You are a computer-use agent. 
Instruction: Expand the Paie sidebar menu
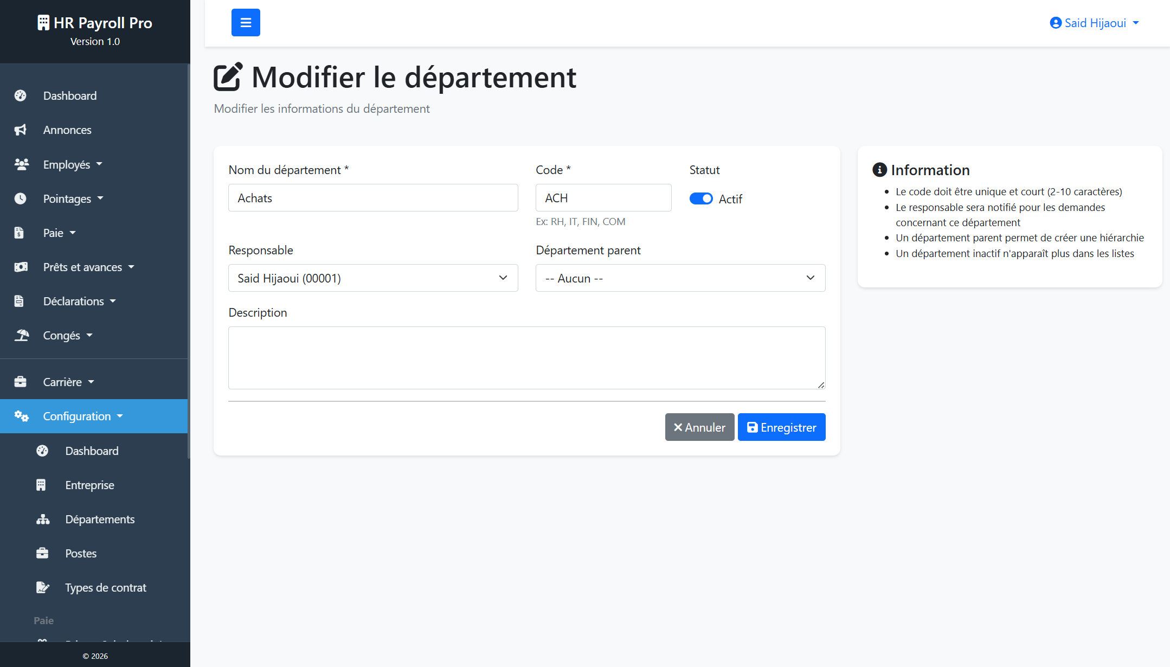[x=94, y=233]
